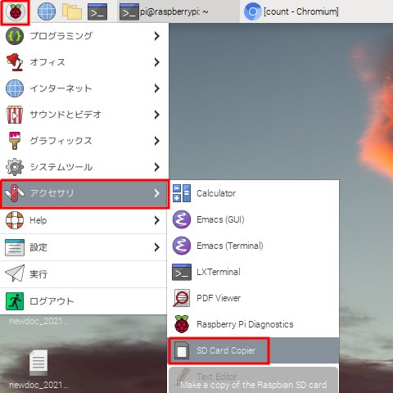Click the プログラミング braces icon
The image size is (393, 393).
click(x=15, y=36)
